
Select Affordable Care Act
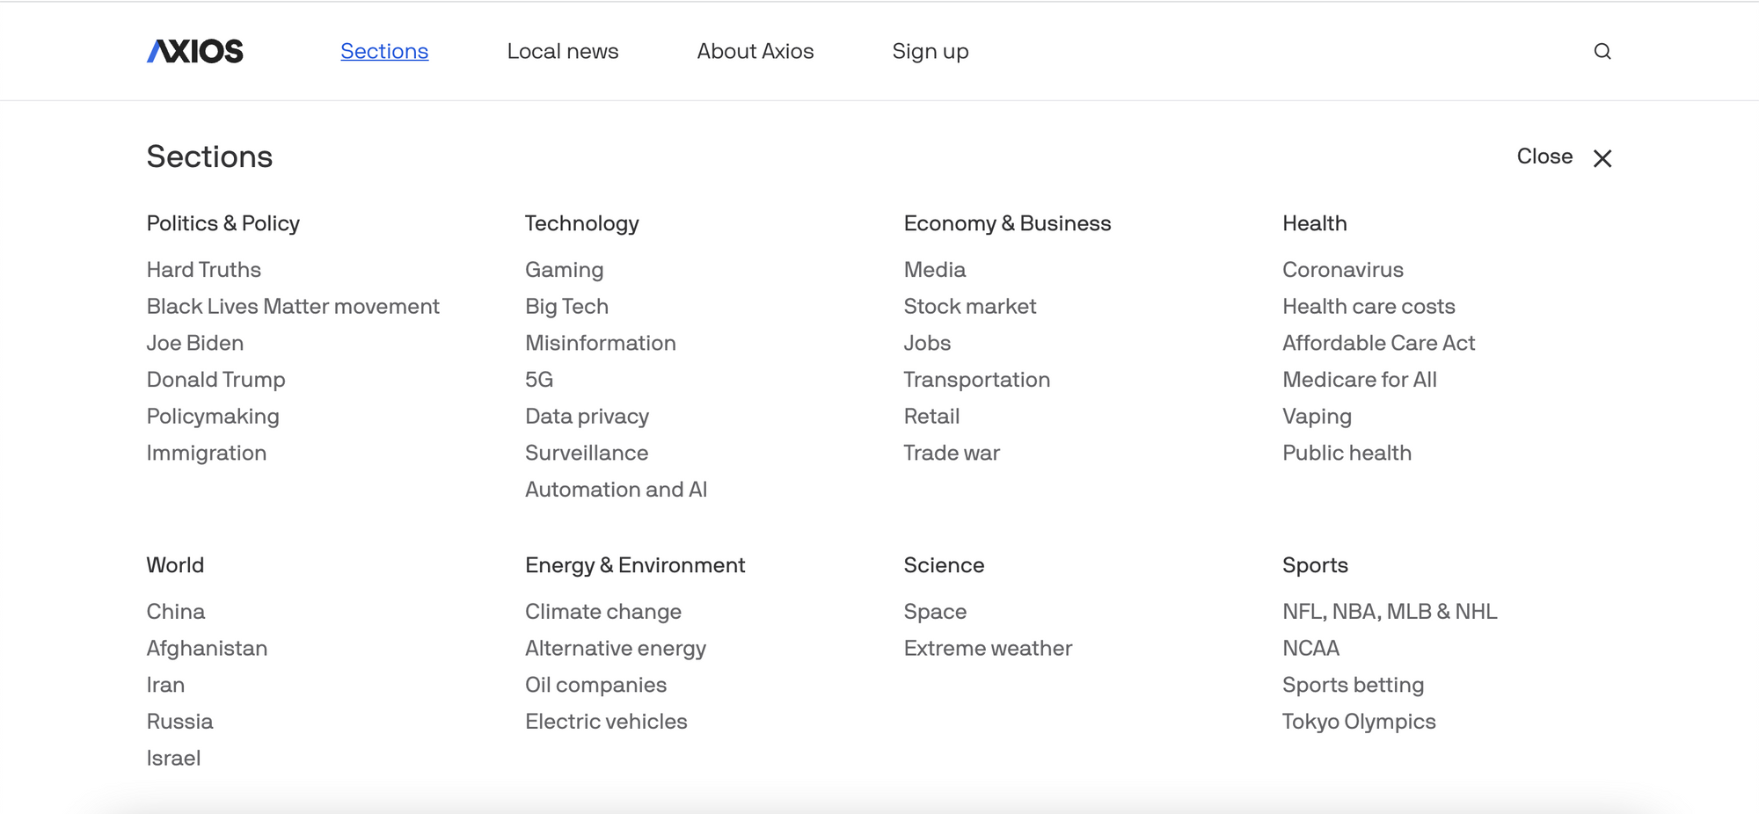[x=1379, y=344]
